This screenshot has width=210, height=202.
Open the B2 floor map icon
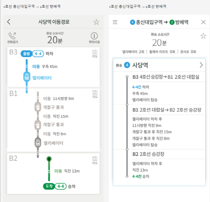[95, 160]
